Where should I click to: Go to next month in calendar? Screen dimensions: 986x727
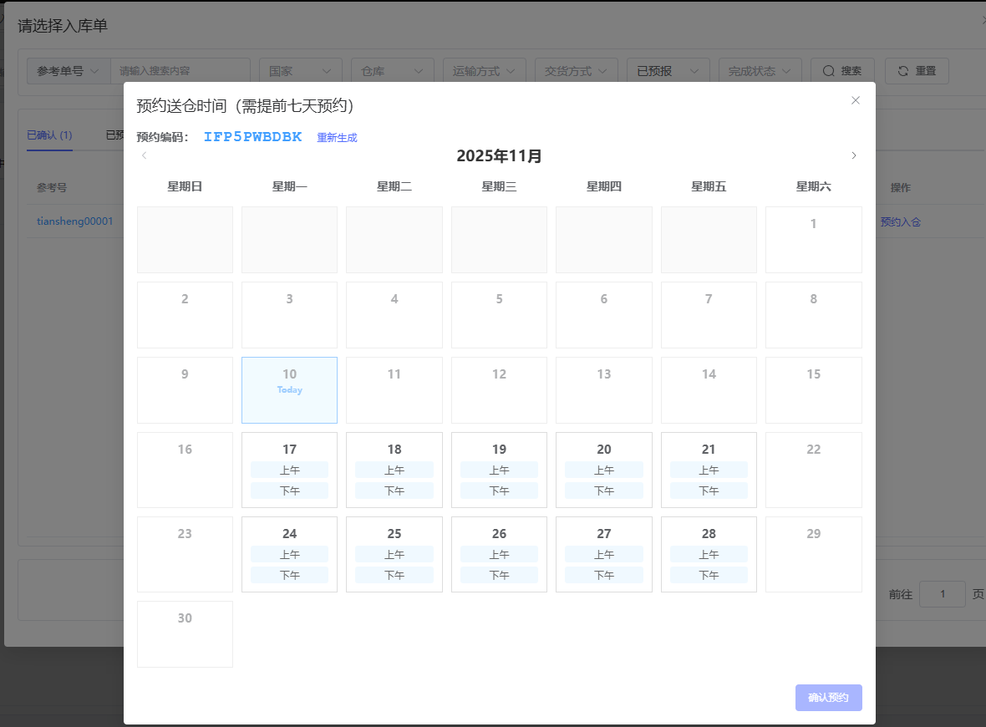click(853, 155)
